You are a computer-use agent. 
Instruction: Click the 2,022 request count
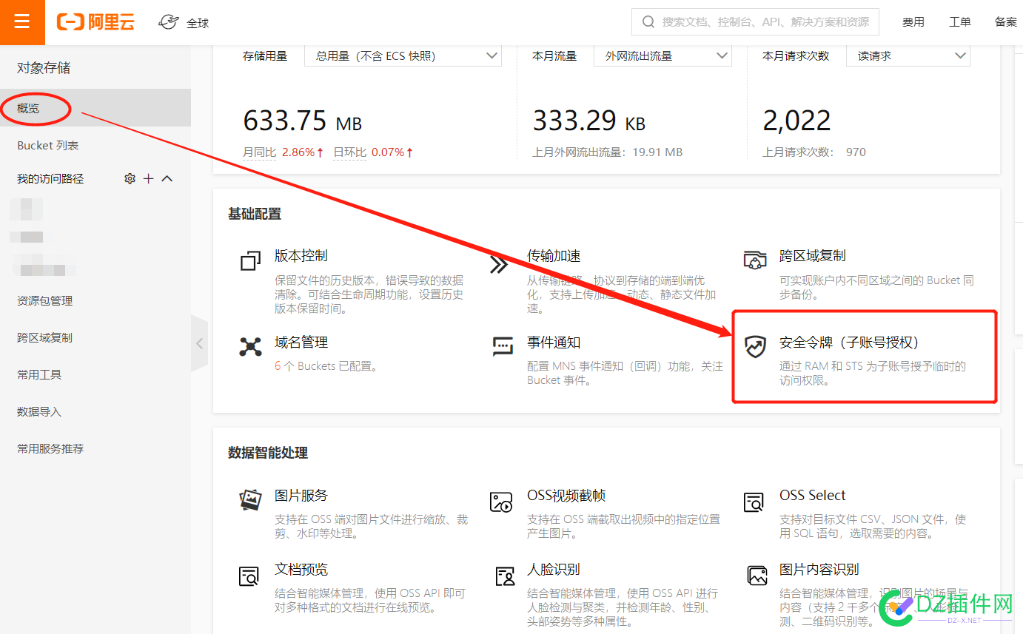796,120
